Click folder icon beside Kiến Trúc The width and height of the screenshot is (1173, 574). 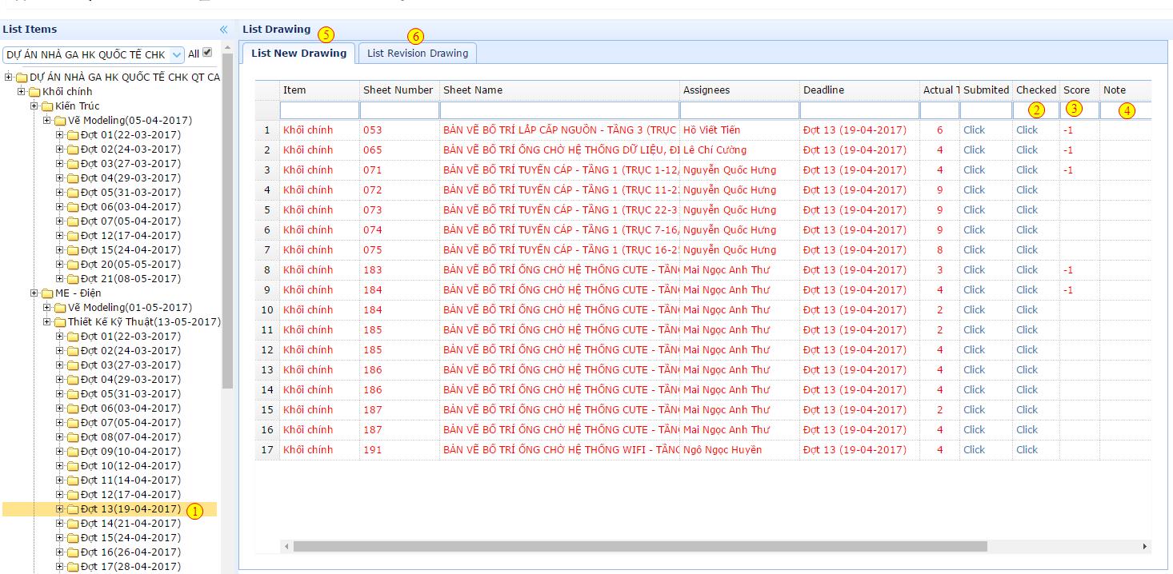point(47,106)
